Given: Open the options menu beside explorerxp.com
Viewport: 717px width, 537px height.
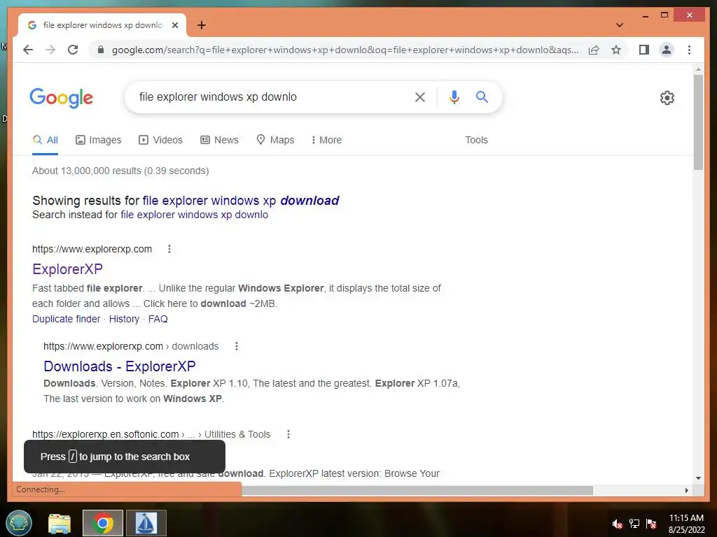Looking at the screenshot, I should pyautogui.click(x=169, y=249).
